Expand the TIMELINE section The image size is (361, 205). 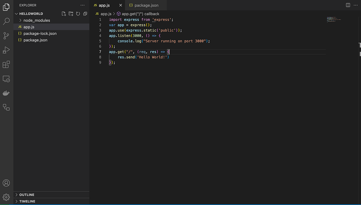27,201
